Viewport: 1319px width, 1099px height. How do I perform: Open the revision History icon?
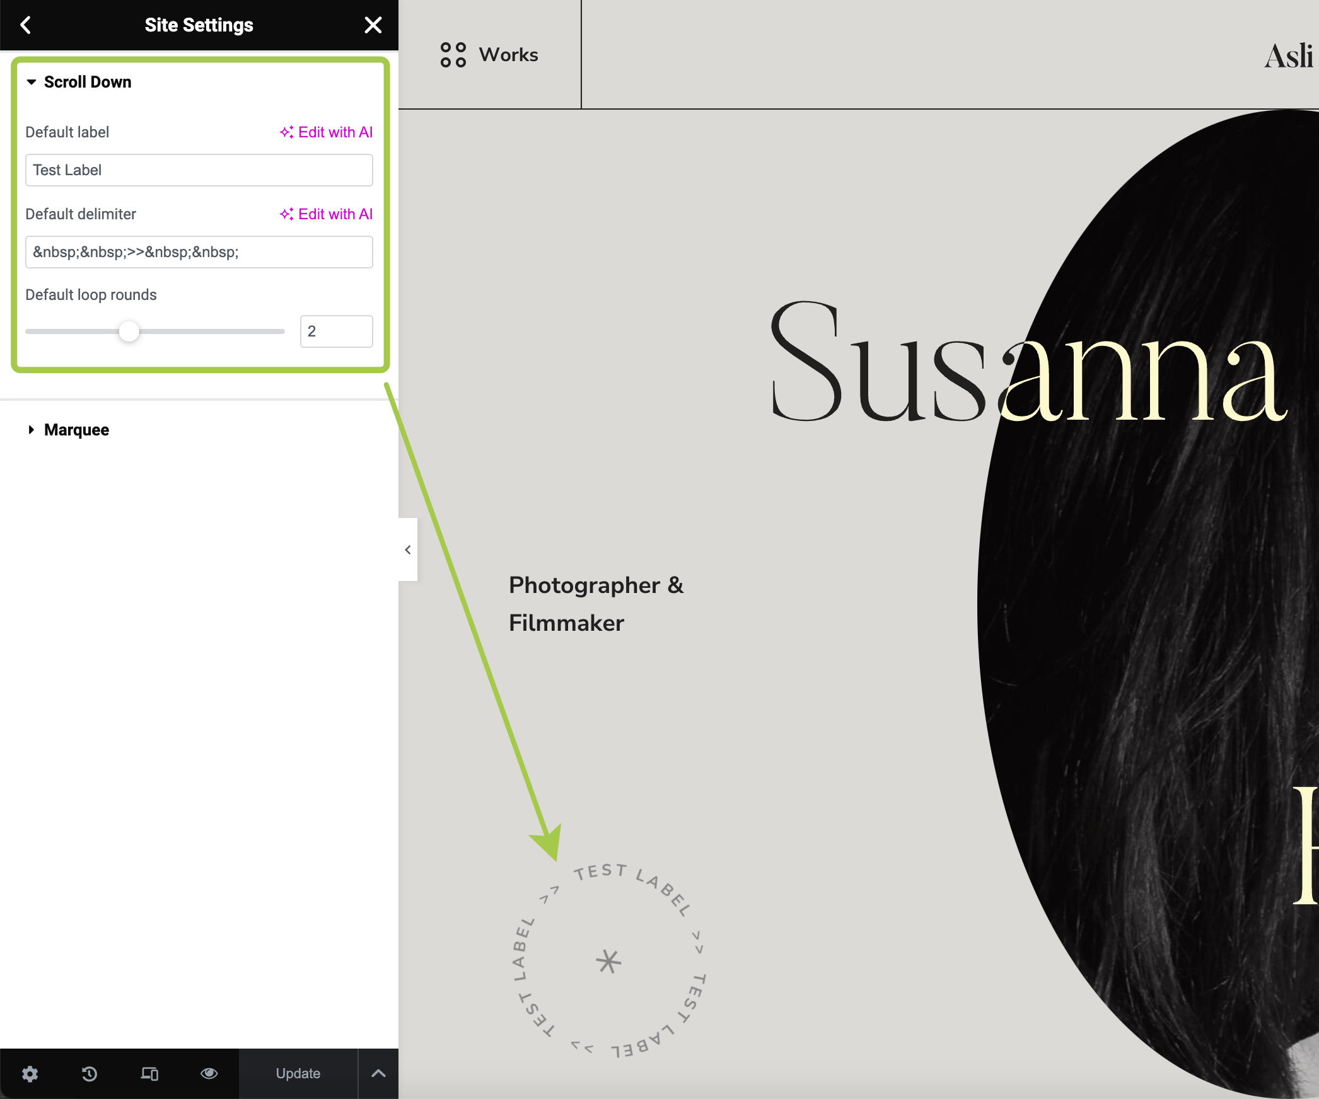pyautogui.click(x=90, y=1073)
